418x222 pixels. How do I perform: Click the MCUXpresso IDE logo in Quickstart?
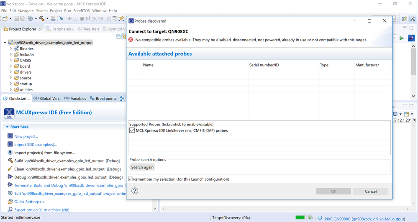(x=9, y=113)
